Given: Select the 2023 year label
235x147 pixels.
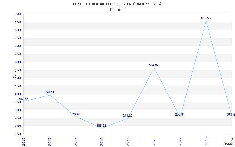Looking at the screenshot, I should (206, 142).
